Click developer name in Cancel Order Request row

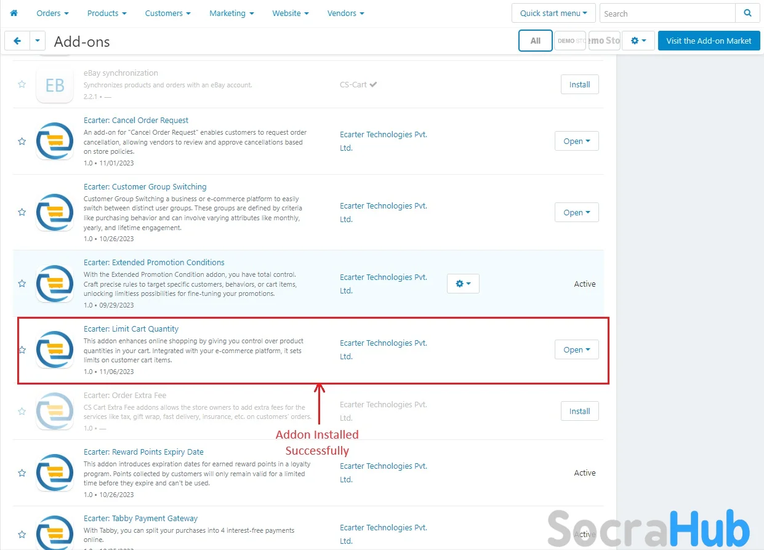pyautogui.click(x=384, y=141)
